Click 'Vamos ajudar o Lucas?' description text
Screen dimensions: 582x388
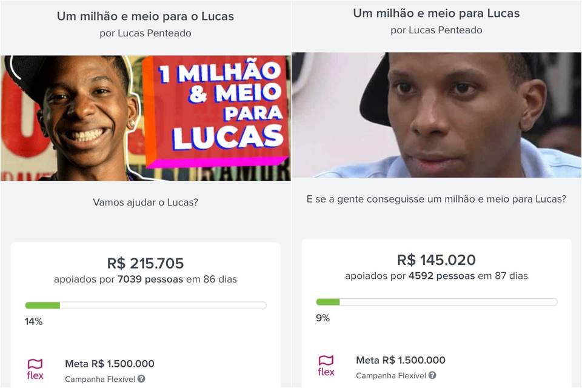pos(145,202)
